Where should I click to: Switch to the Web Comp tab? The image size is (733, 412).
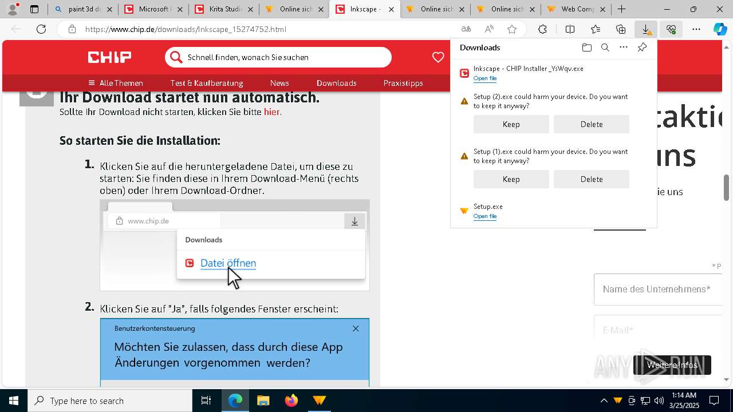point(577,9)
